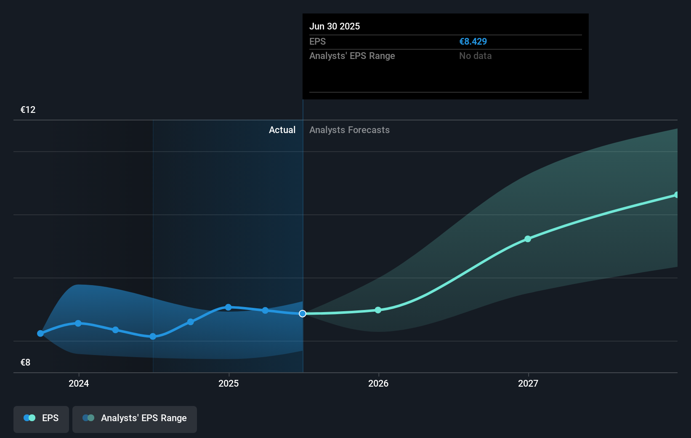This screenshot has width=691, height=438.
Task: Click the peak EPS point near 2025
Action: coord(228,307)
